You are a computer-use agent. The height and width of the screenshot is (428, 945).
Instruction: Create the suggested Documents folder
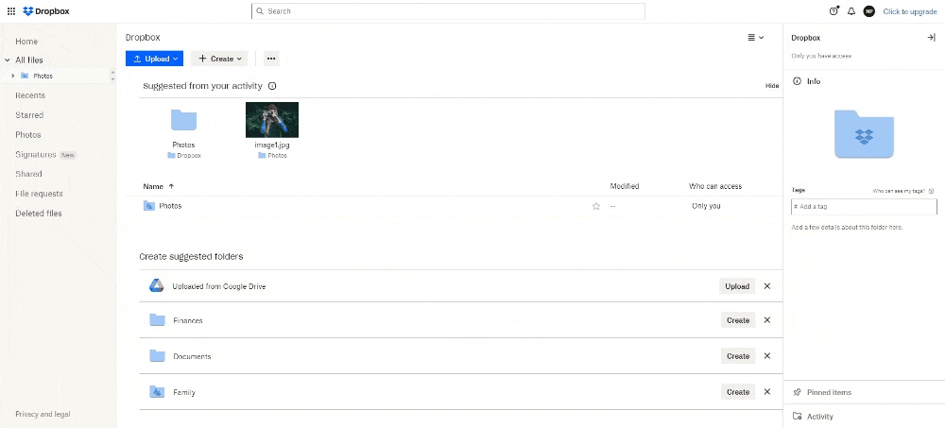pyautogui.click(x=737, y=356)
